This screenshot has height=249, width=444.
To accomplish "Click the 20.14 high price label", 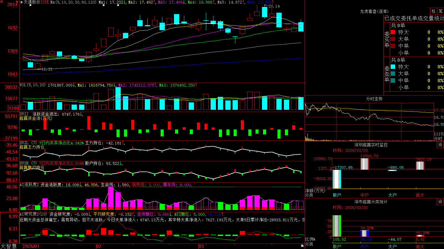I will 274,6.
